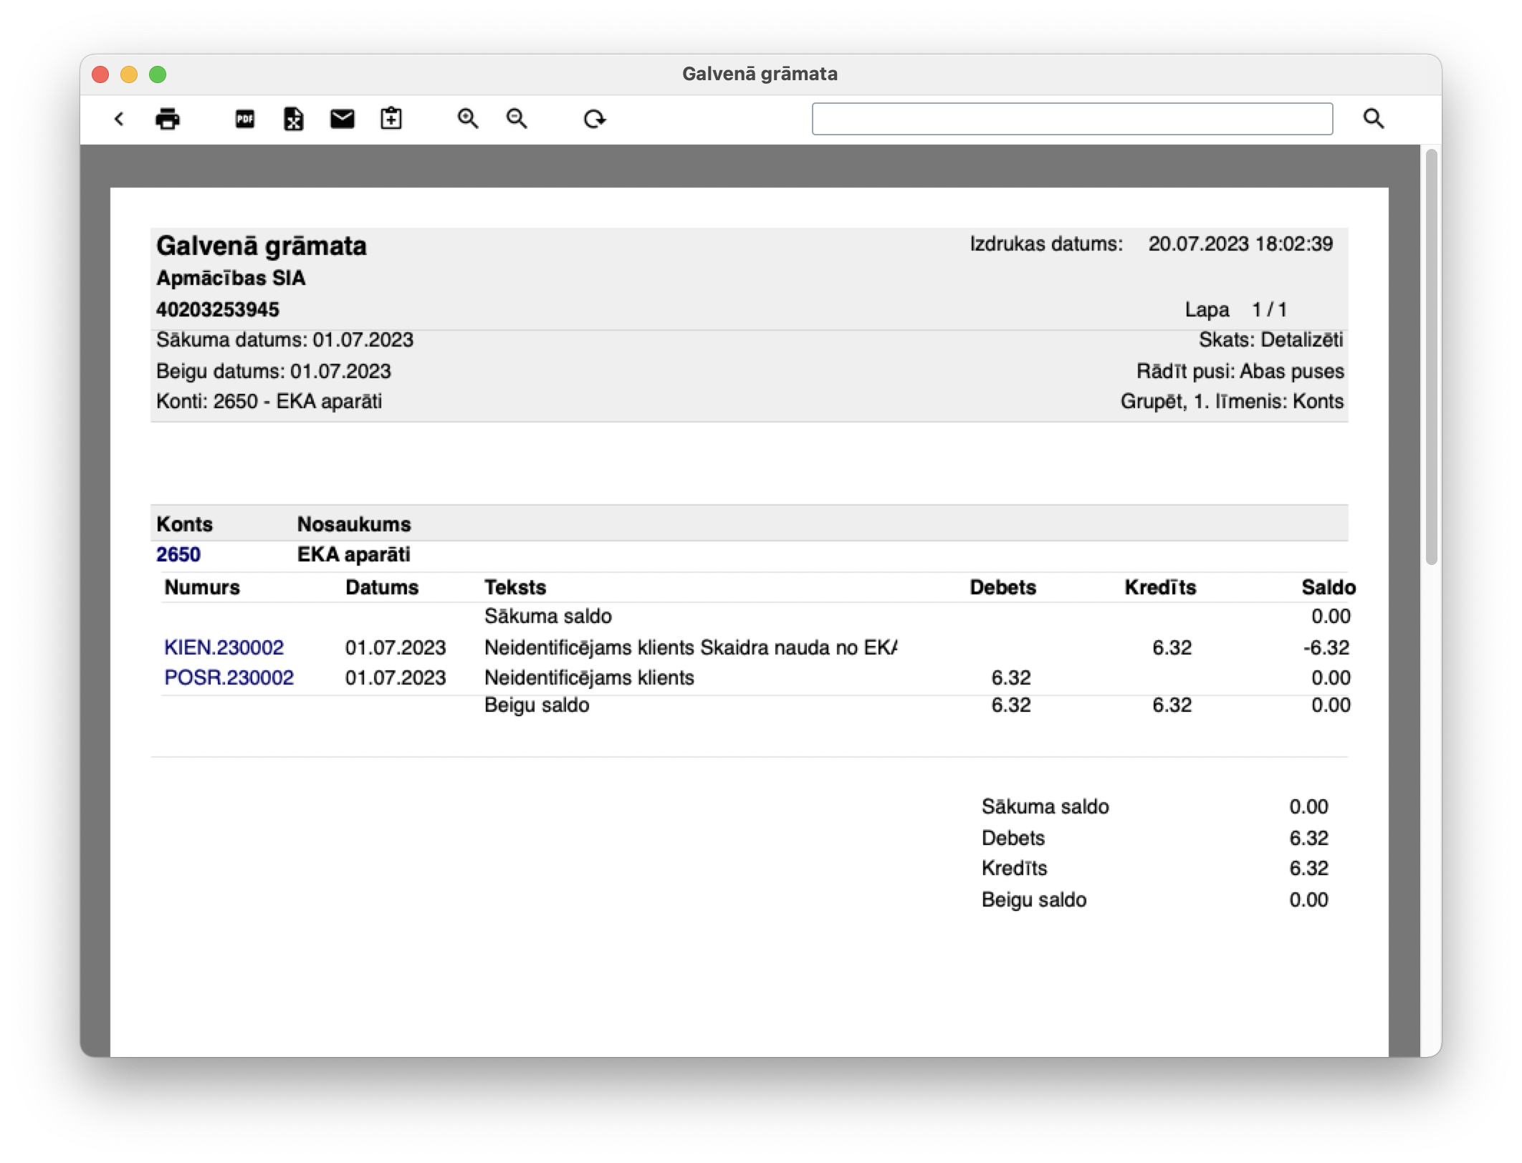
Task: Select print timestamp 20.07.2023 18:02:39
Action: (x=1240, y=244)
